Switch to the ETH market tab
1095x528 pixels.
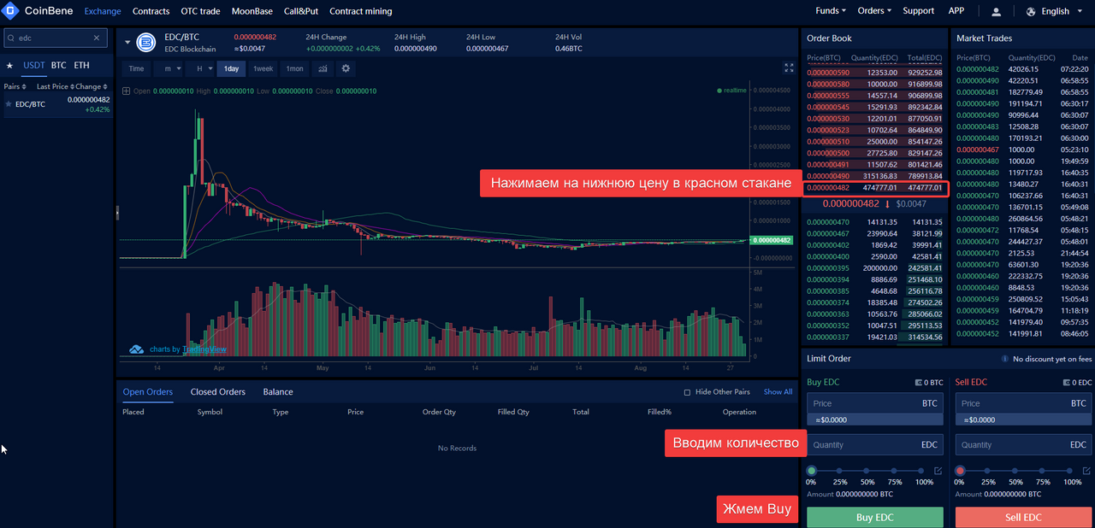(x=81, y=65)
